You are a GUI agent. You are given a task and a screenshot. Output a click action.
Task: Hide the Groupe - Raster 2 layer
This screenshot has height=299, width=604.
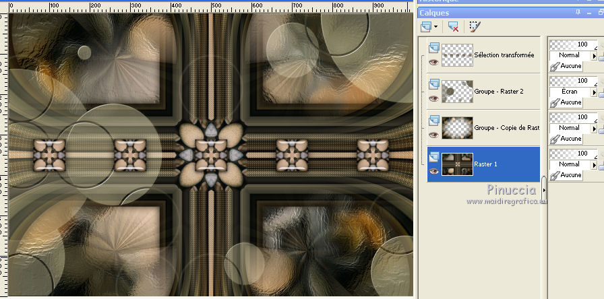point(433,98)
